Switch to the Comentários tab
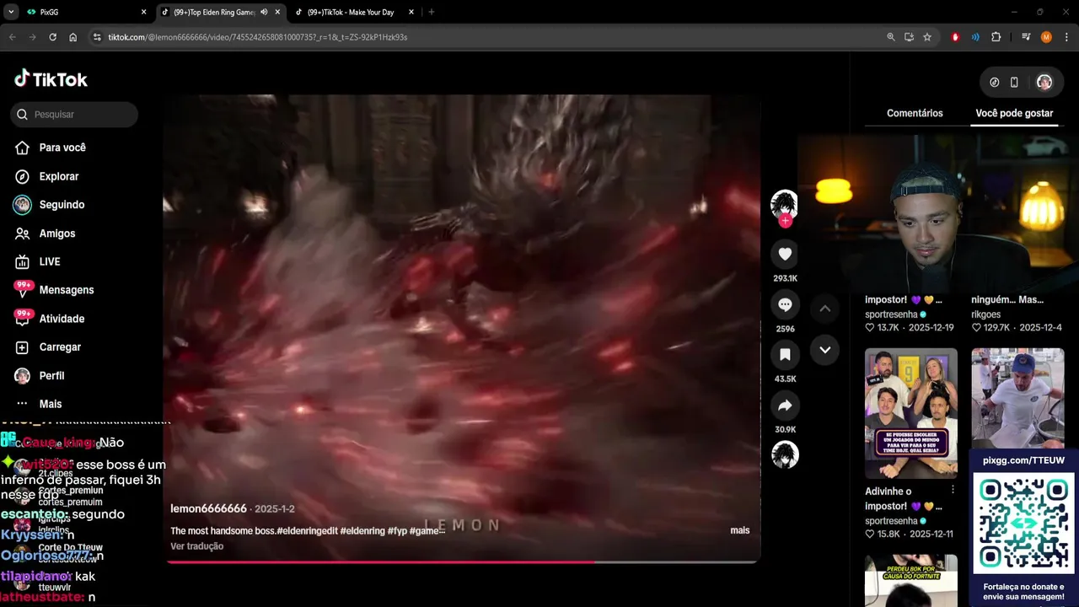Viewport: 1079px width, 607px height. [x=915, y=113]
